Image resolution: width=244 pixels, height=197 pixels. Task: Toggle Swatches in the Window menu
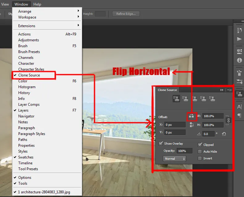[x=47, y=157]
